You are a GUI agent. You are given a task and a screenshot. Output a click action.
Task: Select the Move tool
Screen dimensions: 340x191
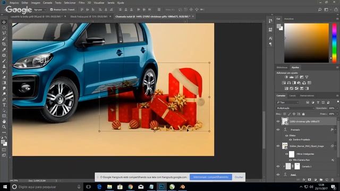4,22
